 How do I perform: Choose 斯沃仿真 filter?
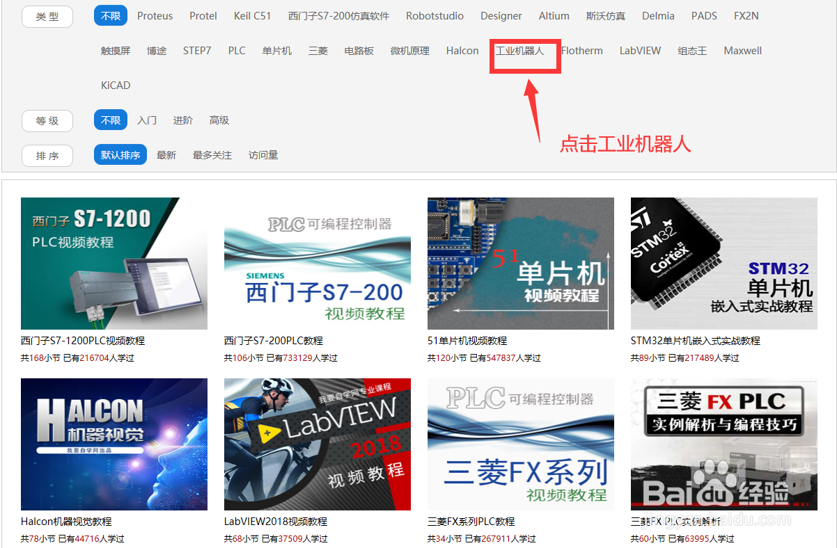pyautogui.click(x=606, y=16)
